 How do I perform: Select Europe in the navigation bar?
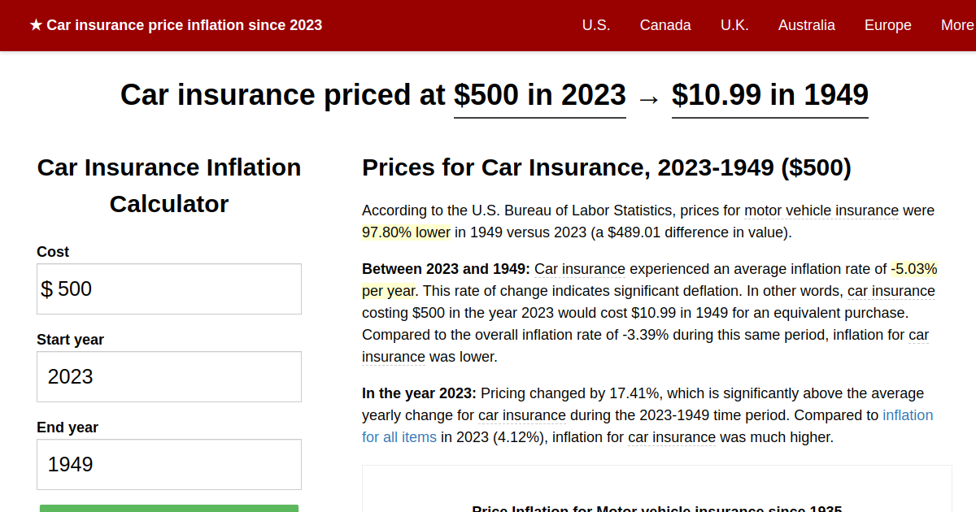[x=887, y=25]
